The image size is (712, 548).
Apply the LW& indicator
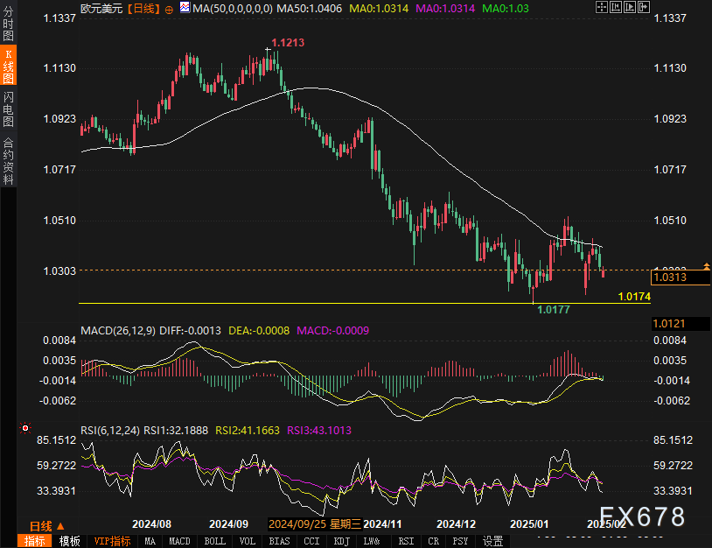[372, 541]
